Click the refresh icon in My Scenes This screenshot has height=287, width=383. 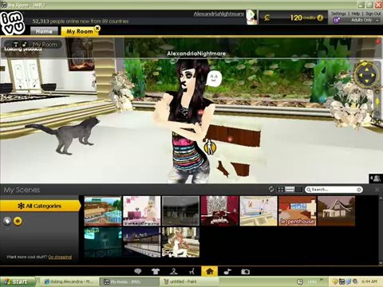click(x=271, y=189)
